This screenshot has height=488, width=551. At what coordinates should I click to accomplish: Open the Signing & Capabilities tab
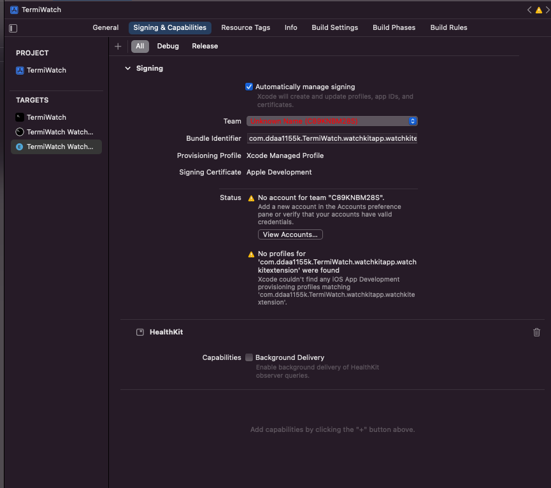[x=169, y=28]
